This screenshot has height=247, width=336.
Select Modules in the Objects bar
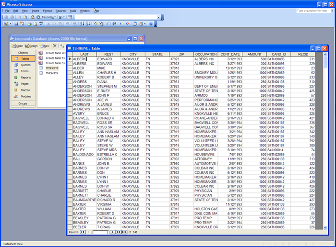coord(23,96)
